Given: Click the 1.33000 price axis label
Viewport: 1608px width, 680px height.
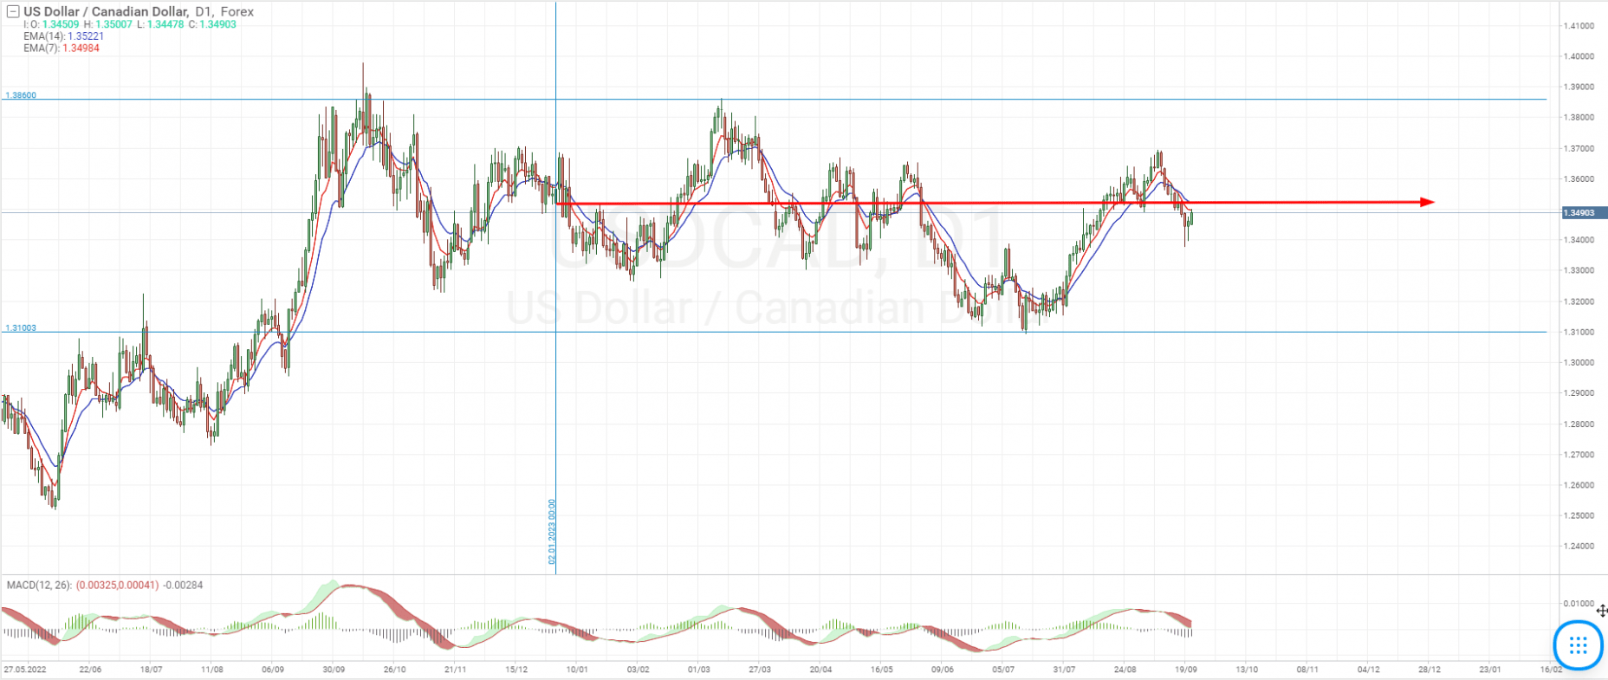Looking at the screenshot, I should [x=1579, y=270].
